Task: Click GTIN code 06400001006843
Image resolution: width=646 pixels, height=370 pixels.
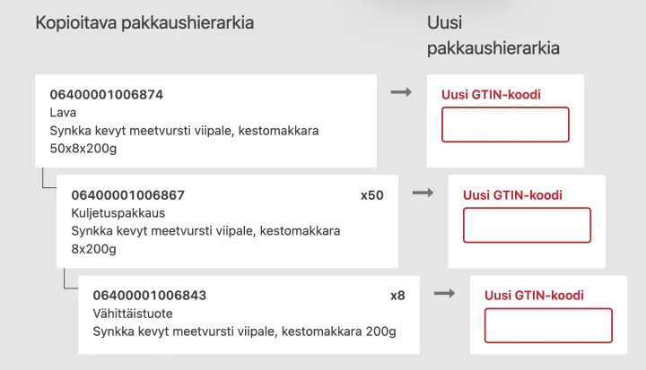Action: (149, 295)
